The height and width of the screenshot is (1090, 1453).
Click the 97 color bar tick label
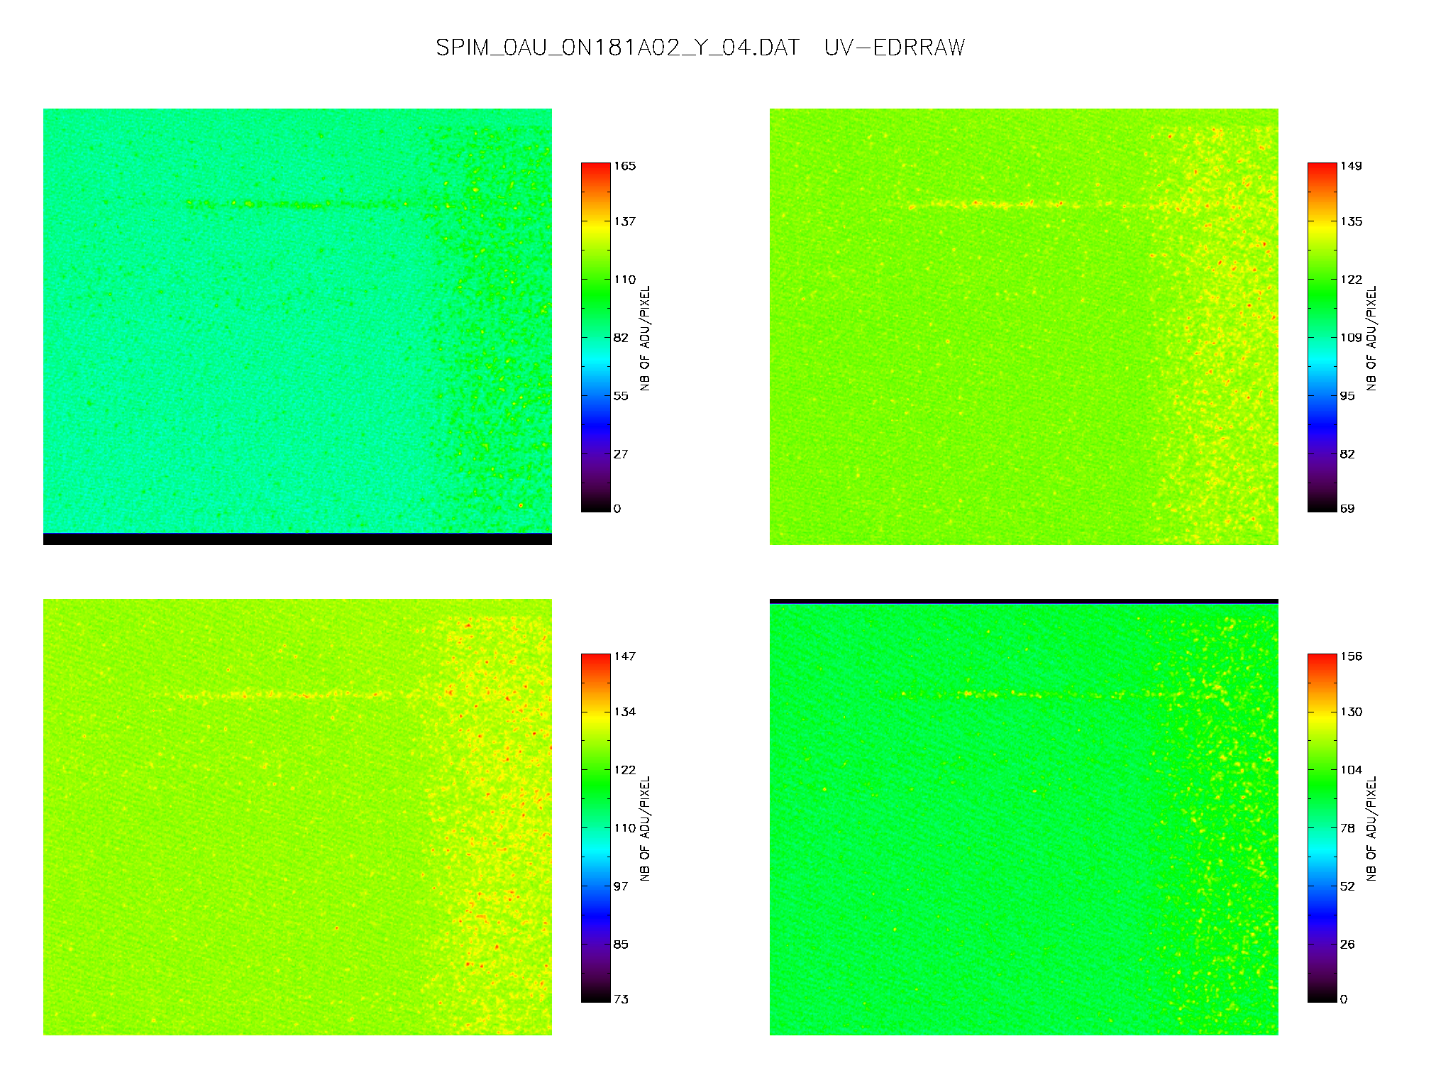(621, 886)
